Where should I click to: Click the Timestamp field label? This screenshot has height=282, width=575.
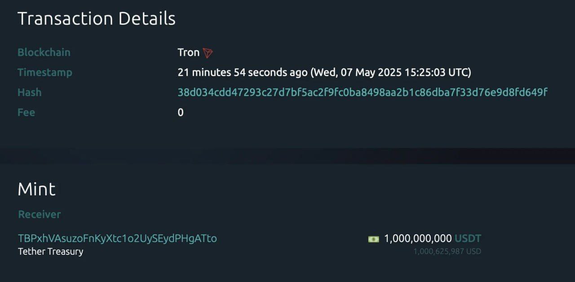(44, 72)
